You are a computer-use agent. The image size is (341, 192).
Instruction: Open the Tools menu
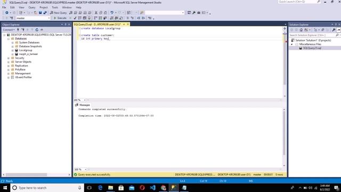(x=55, y=7)
